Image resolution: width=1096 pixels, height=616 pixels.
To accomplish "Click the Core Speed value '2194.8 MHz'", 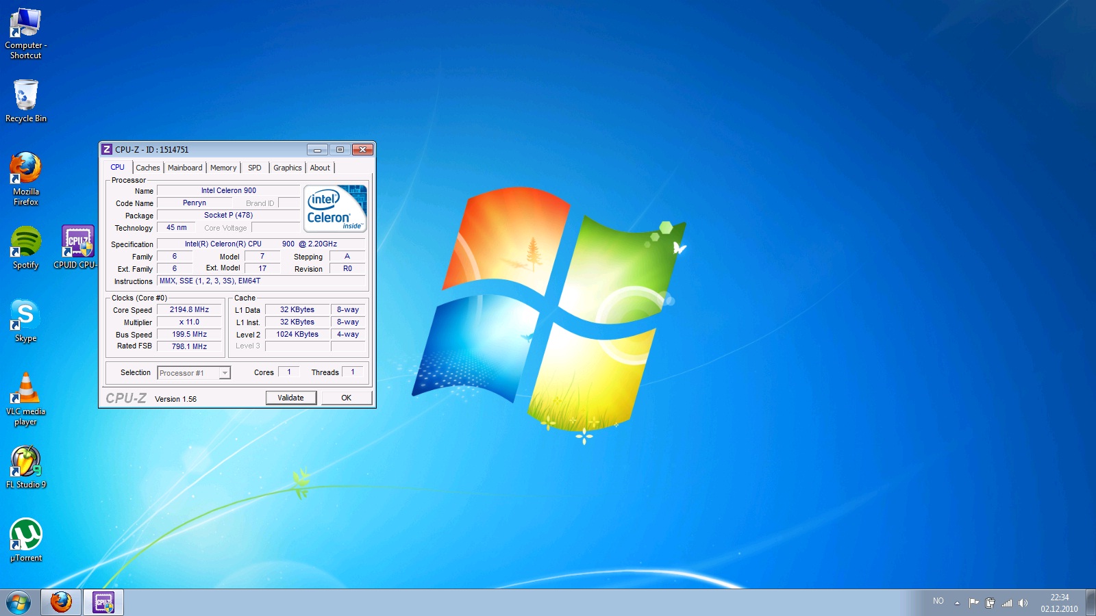I will [x=190, y=310].
